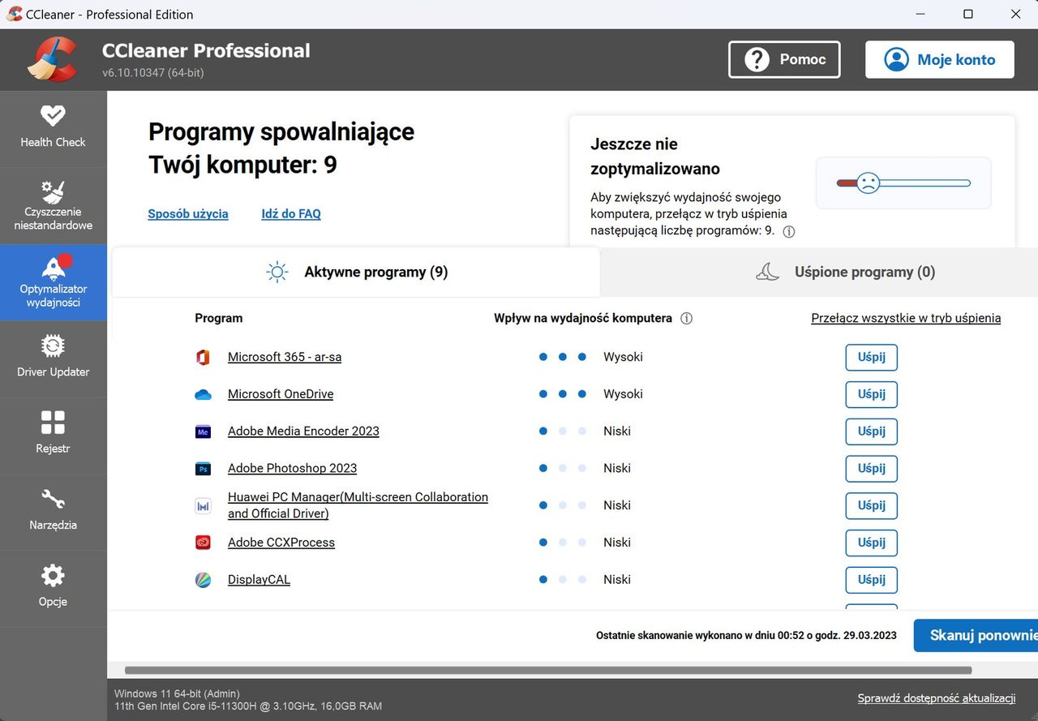Click info icon next to Wpływ na wydajność
The image size is (1038, 721).
tap(686, 319)
